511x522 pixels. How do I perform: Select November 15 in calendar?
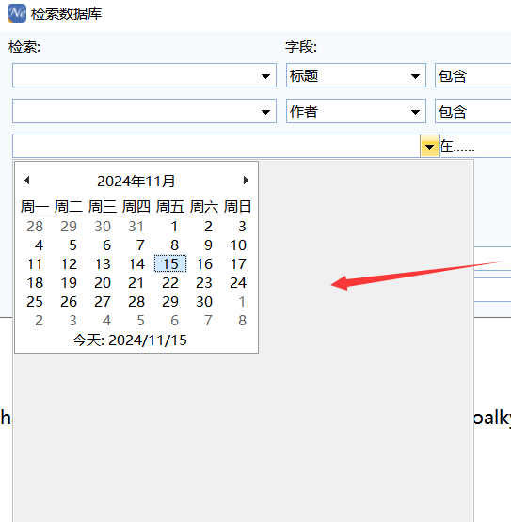(170, 263)
